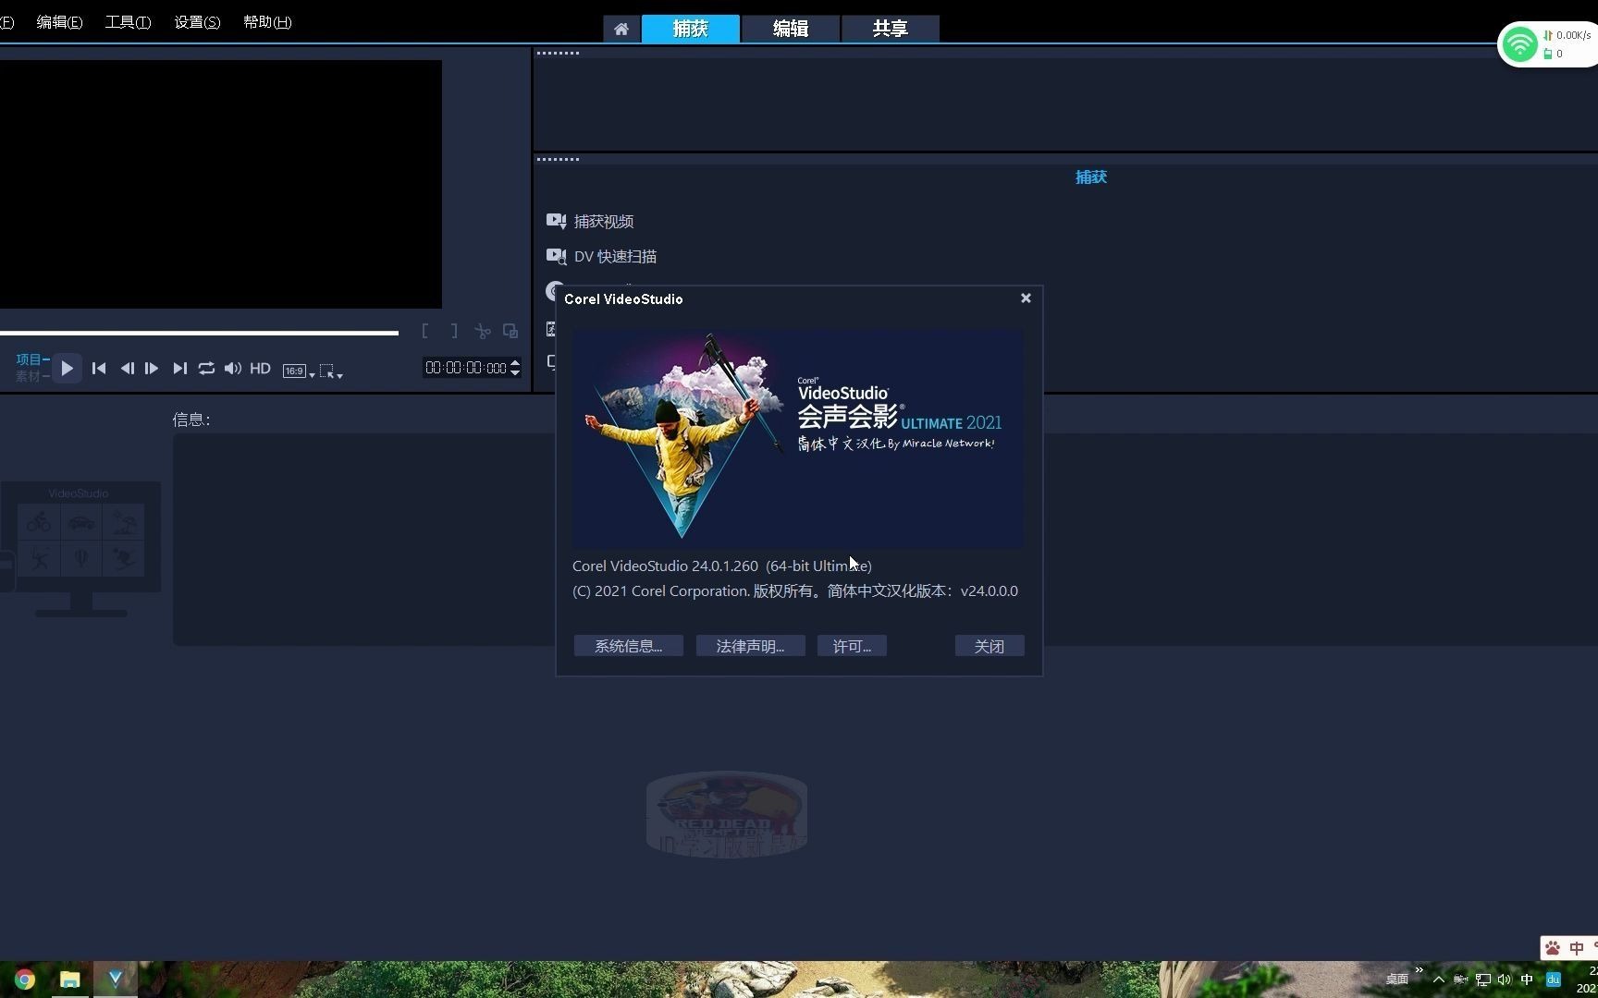Viewport: 1598px width, 998px height.
Task: Click the 中 IME indicator in tray
Action: (1527, 980)
